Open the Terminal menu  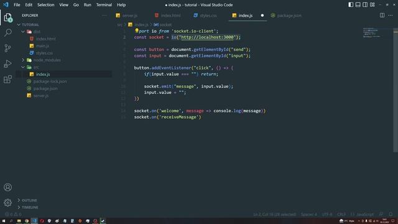104,4
